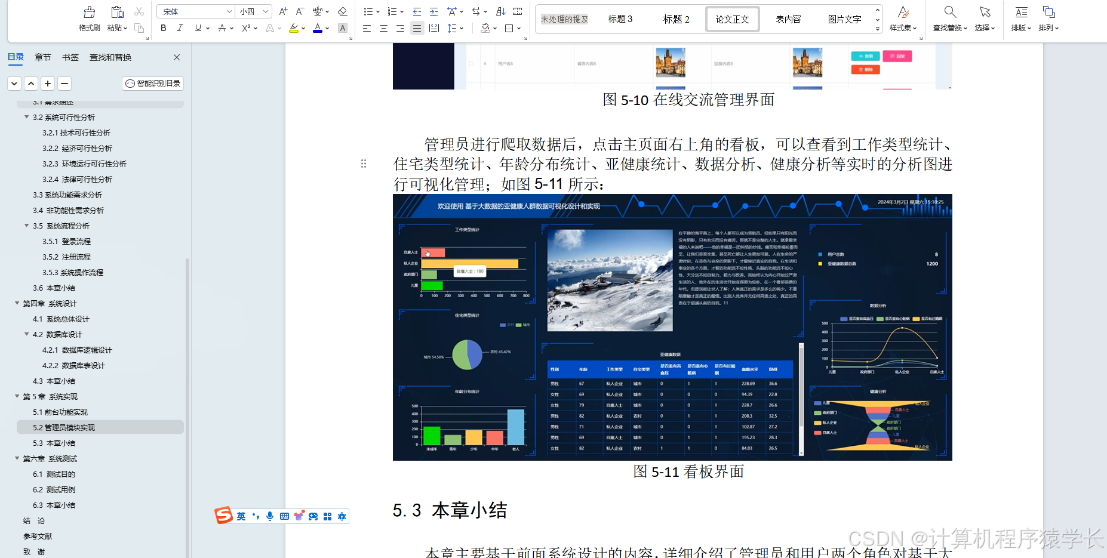The height and width of the screenshot is (558, 1107).
Task: Click the clear formatting eraser icon
Action: 342,11
